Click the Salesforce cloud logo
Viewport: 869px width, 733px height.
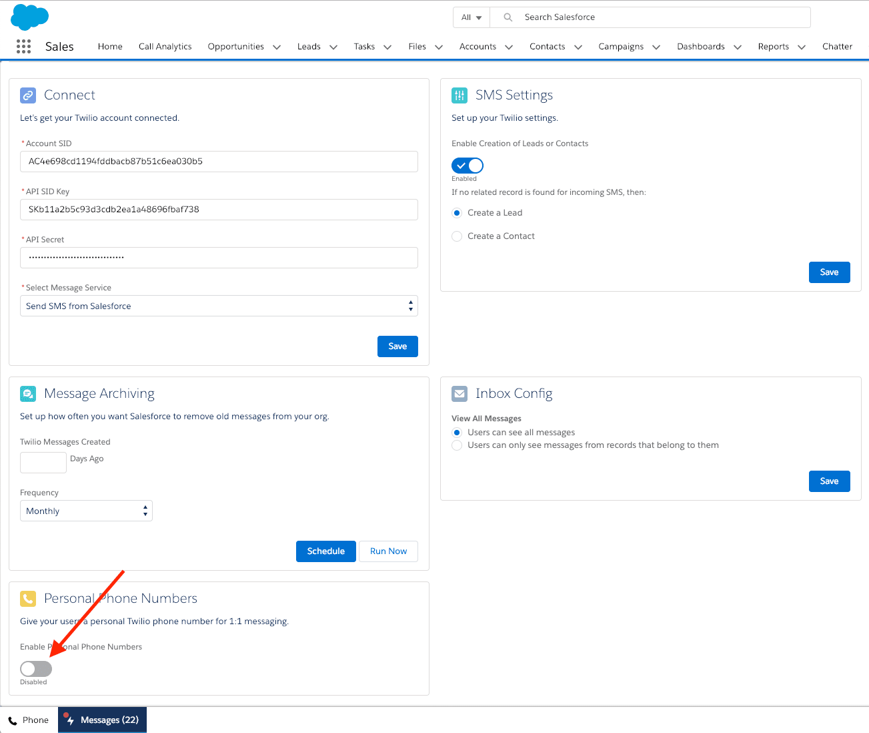(x=29, y=17)
